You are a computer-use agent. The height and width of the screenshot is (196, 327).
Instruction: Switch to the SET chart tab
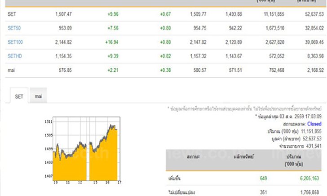tap(19, 96)
